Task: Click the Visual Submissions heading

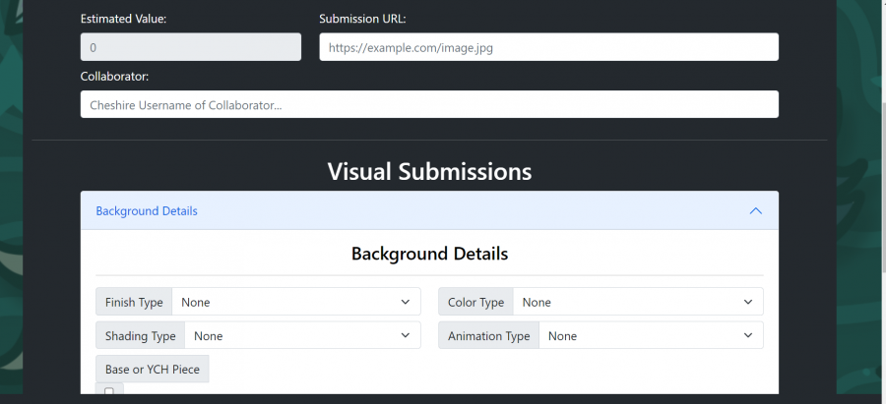Action: 429,171
